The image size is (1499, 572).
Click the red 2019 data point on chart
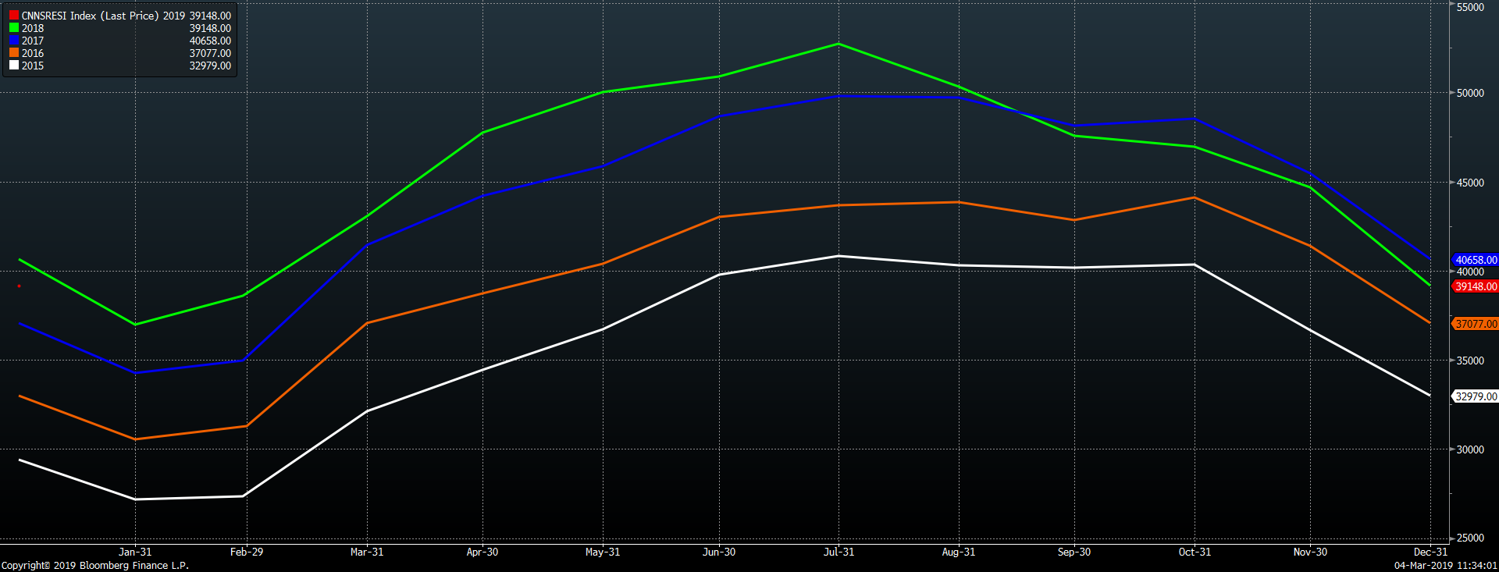pyautogui.click(x=20, y=286)
